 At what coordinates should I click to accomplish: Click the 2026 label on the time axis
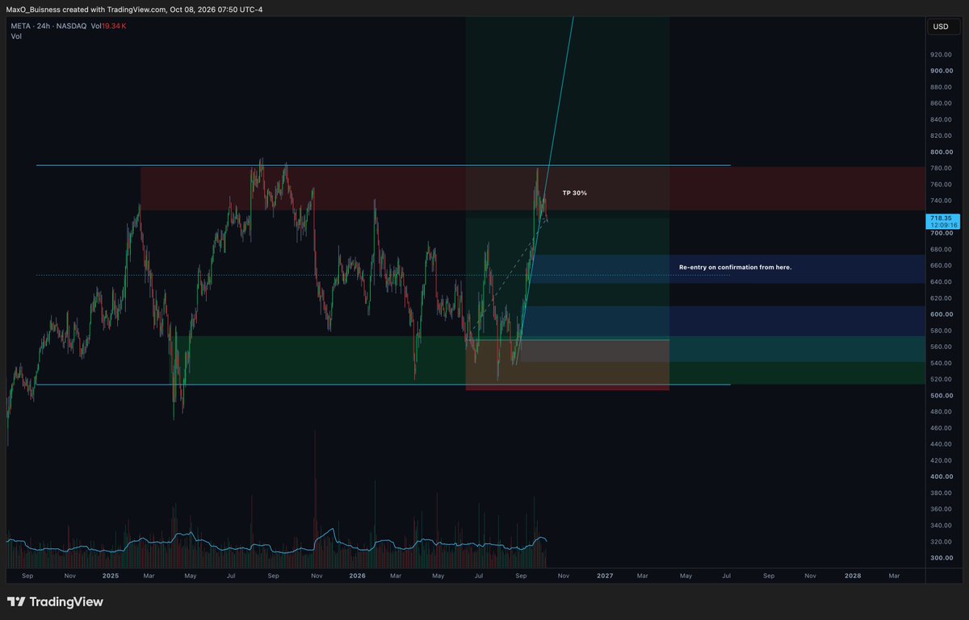point(357,576)
